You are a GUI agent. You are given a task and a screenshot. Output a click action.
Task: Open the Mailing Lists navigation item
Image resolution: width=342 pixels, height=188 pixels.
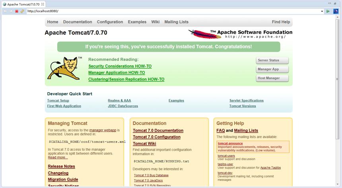176,22
